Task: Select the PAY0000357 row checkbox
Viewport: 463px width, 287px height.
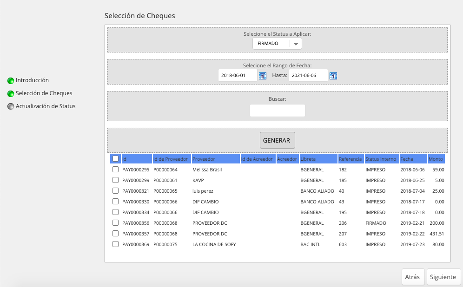Action: 115,233
